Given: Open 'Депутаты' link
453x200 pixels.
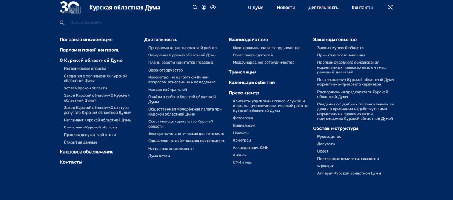Looking at the screenshot, I should point(326,144).
